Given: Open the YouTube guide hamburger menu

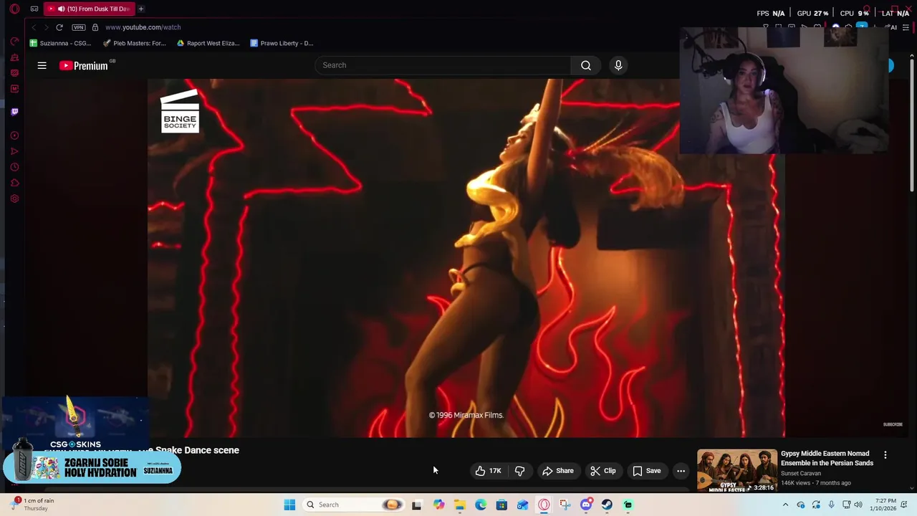Looking at the screenshot, I should pyautogui.click(x=42, y=65).
